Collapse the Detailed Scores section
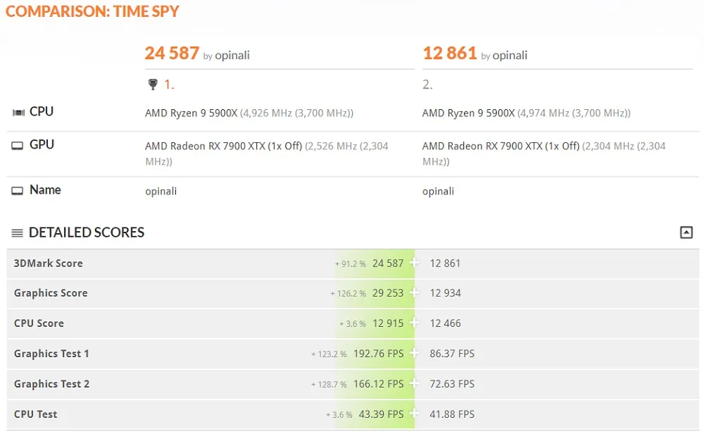 (686, 232)
